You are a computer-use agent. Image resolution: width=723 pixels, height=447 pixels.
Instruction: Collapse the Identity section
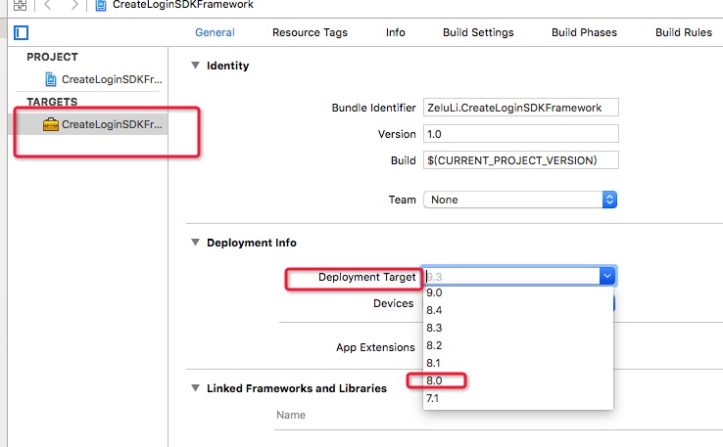(193, 66)
